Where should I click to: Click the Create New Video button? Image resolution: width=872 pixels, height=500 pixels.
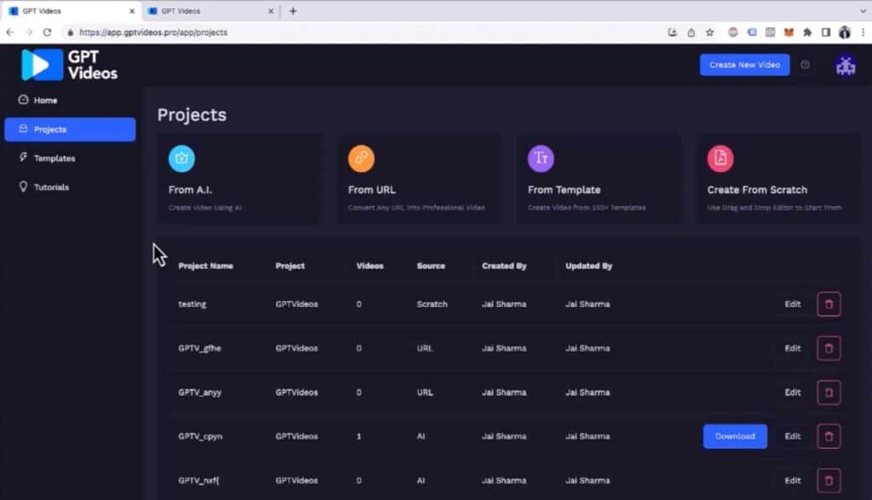[x=744, y=65]
